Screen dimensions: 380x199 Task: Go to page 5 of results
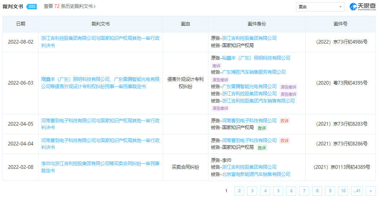point(278,191)
